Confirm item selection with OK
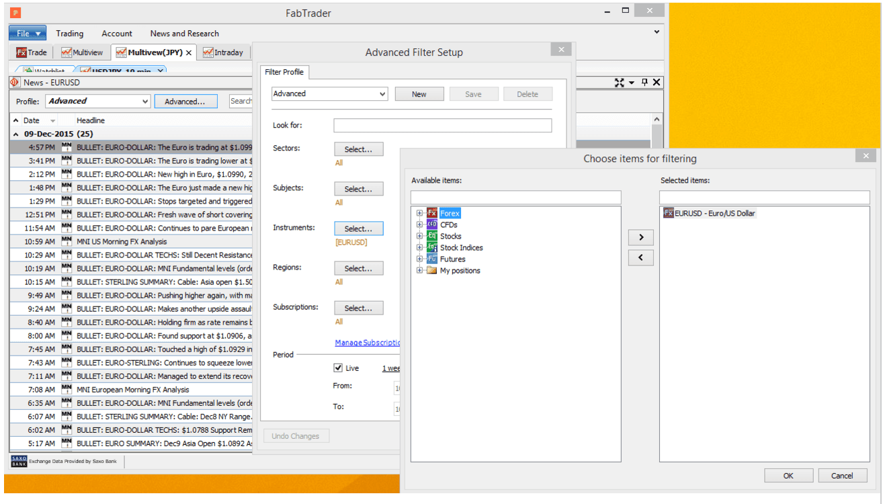 coord(789,476)
